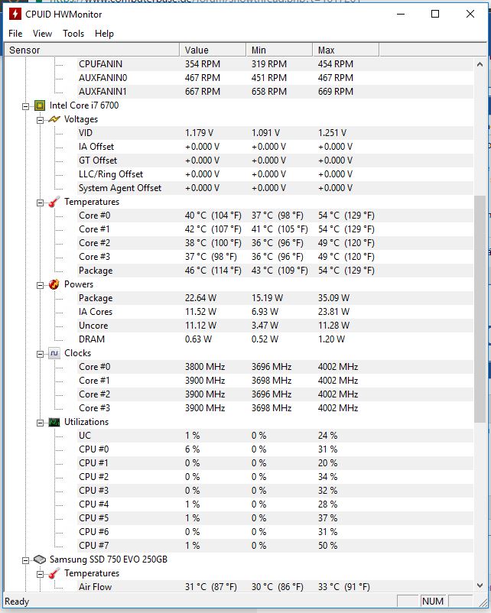Screen dimensions: 491x613
Task: Click the Samsung SSD drive icon
Action: click(x=40, y=559)
